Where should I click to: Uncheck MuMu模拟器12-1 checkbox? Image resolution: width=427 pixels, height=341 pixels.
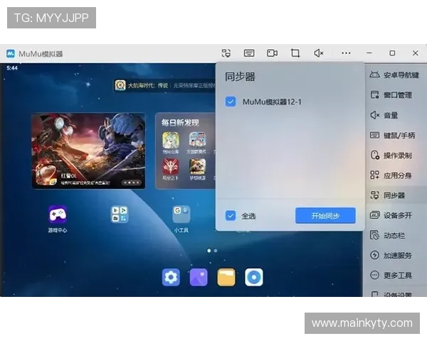click(x=230, y=102)
